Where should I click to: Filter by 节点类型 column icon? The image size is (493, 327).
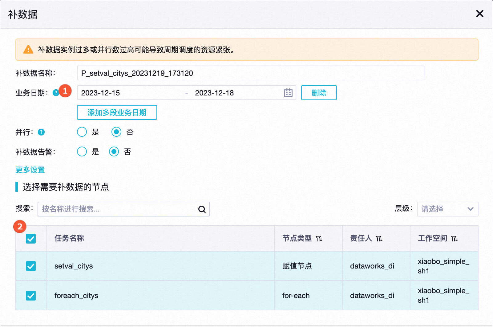point(319,239)
